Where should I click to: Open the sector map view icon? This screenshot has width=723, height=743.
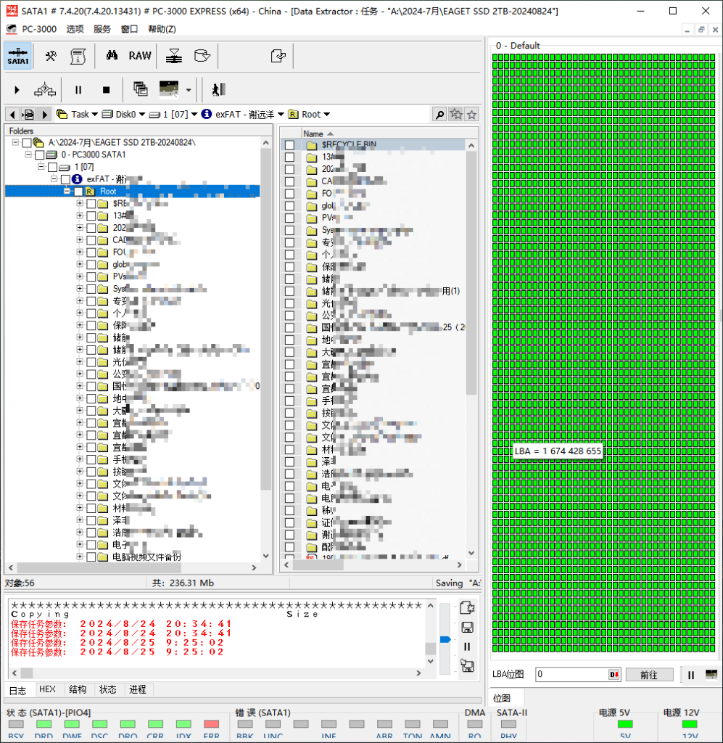[x=169, y=89]
